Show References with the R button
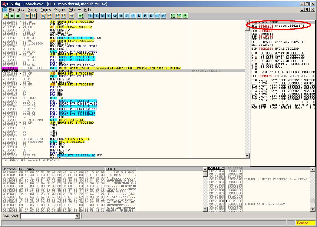 (x=151, y=16)
